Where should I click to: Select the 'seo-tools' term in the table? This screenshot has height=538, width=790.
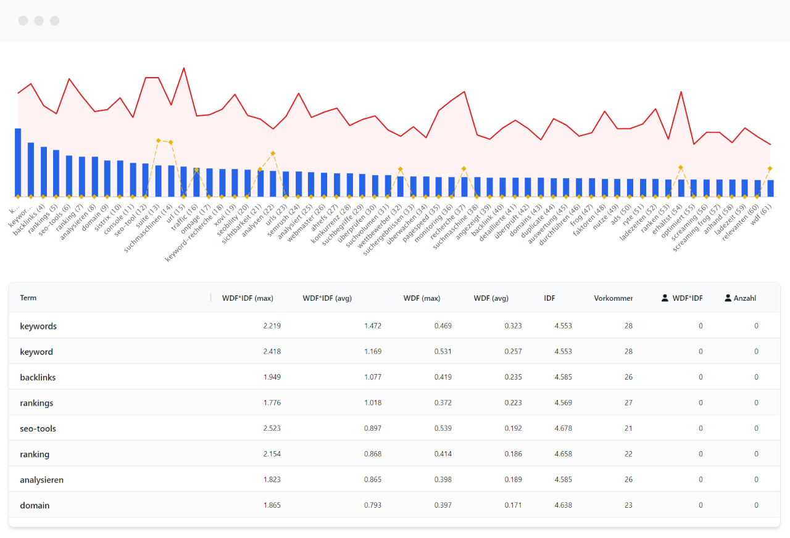point(38,428)
